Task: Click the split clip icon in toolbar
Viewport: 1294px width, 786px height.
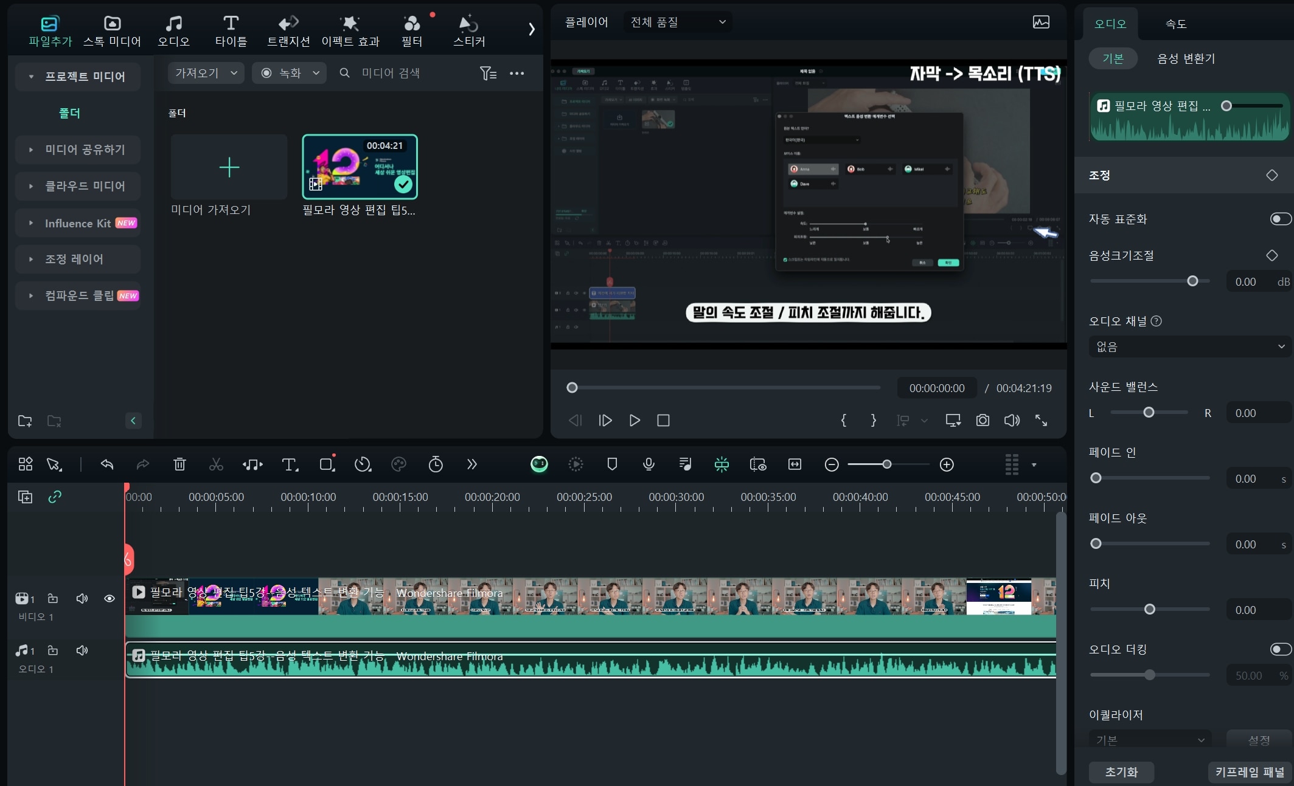Action: click(215, 464)
